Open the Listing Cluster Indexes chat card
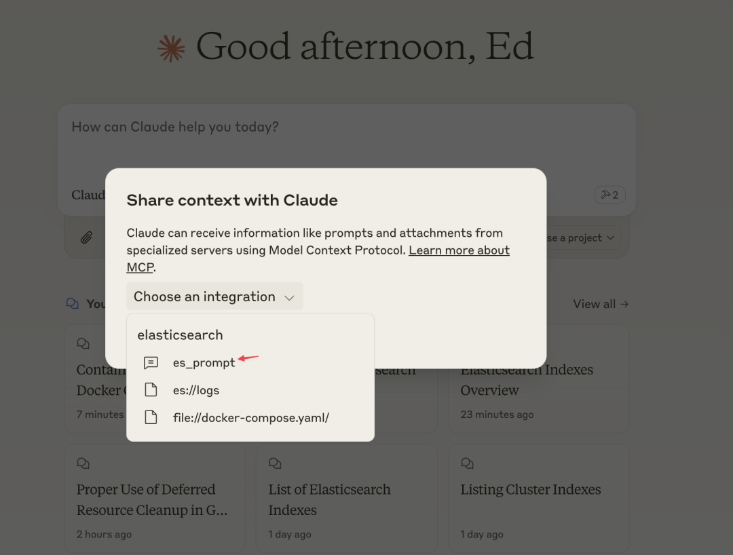The width and height of the screenshot is (733, 555). (x=538, y=498)
